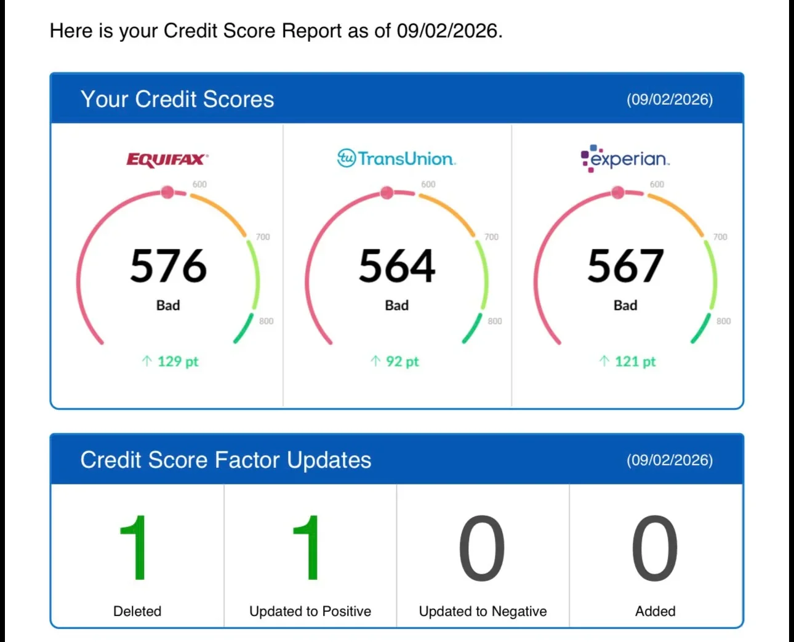794x642 pixels.
Task: Select the Equifax score 576
Action: tap(168, 266)
